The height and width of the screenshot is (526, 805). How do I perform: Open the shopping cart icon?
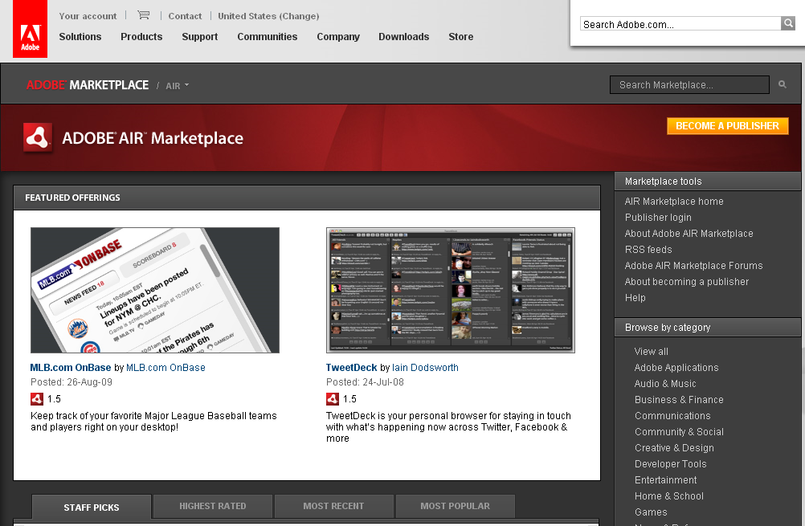144,15
